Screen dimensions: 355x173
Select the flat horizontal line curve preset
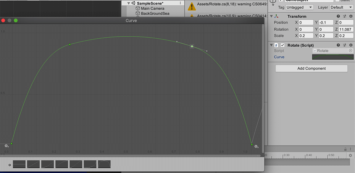(19, 165)
